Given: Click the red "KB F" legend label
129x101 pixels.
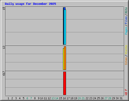Looking at the screenshot, I should click(126, 92).
